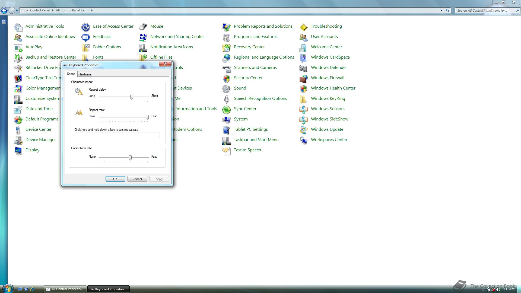The image size is (521, 293).
Task: Open the Workspaces Center link
Action: [x=329, y=140]
